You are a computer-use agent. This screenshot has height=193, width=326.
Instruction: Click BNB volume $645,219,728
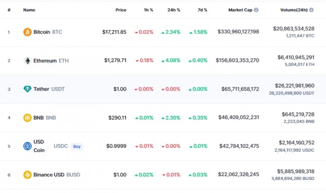(x=298, y=114)
